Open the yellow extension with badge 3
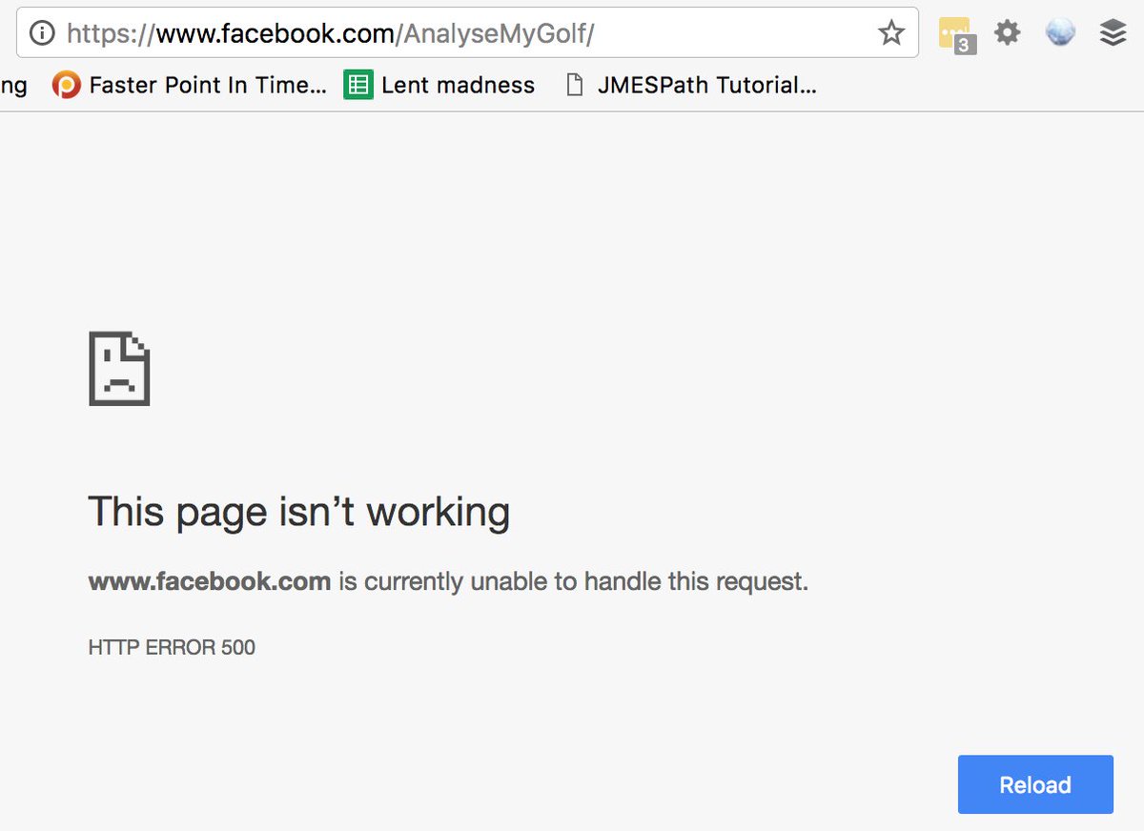The height and width of the screenshot is (831, 1144). tap(956, 35)
